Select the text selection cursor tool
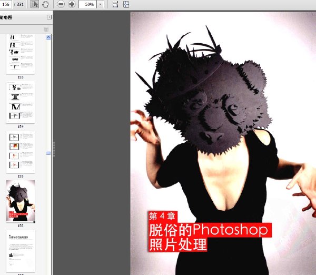The image size is (316, 275). tap(34, 4)
